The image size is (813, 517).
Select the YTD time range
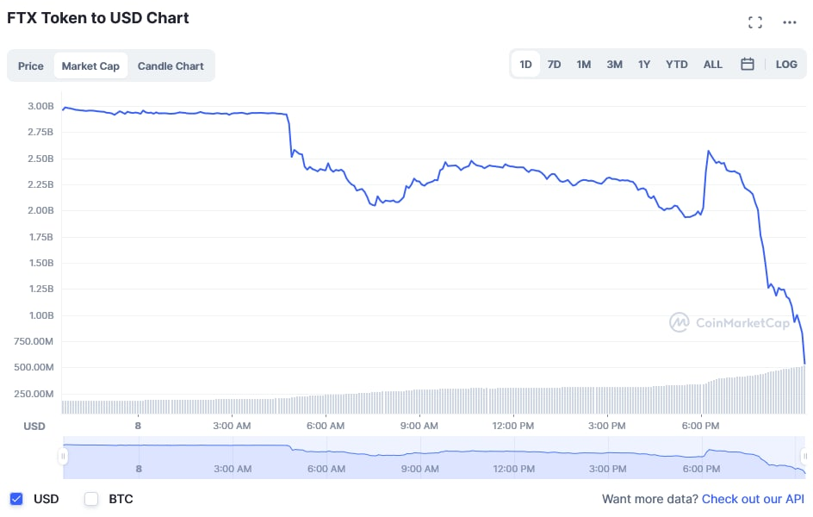[x=676, y=64]
